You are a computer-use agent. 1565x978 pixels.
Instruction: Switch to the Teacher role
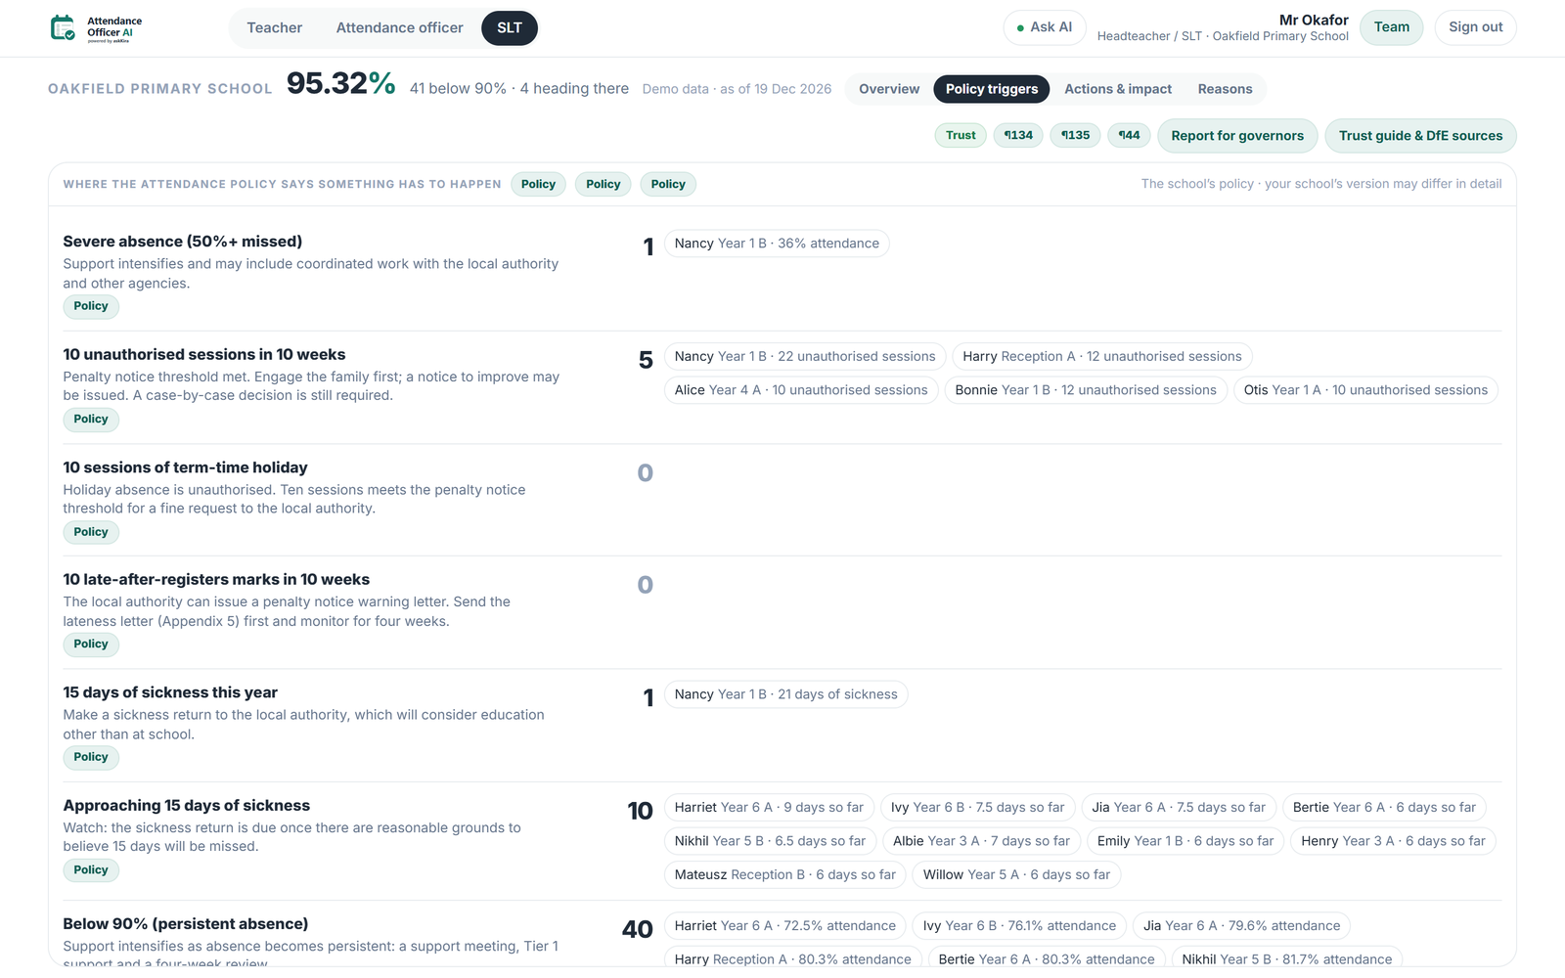[274, 27]
